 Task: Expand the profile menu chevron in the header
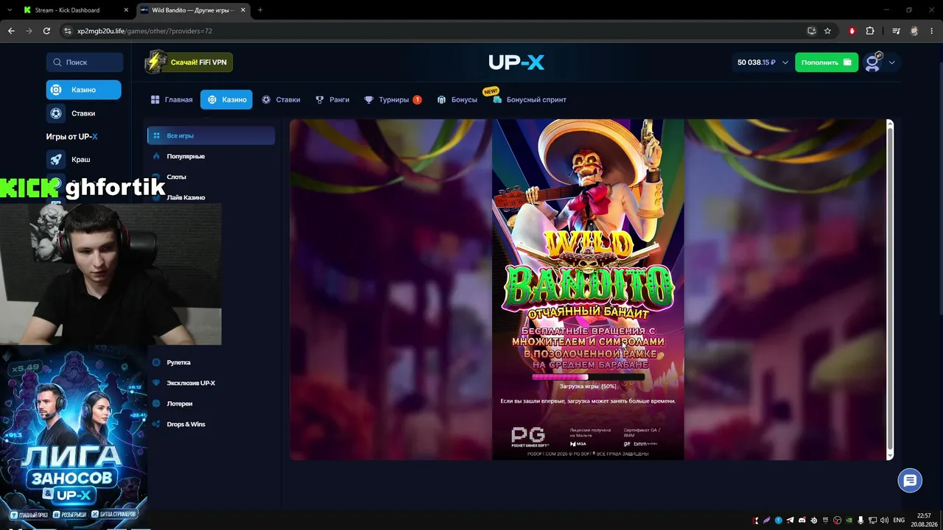tap(891, 63)
